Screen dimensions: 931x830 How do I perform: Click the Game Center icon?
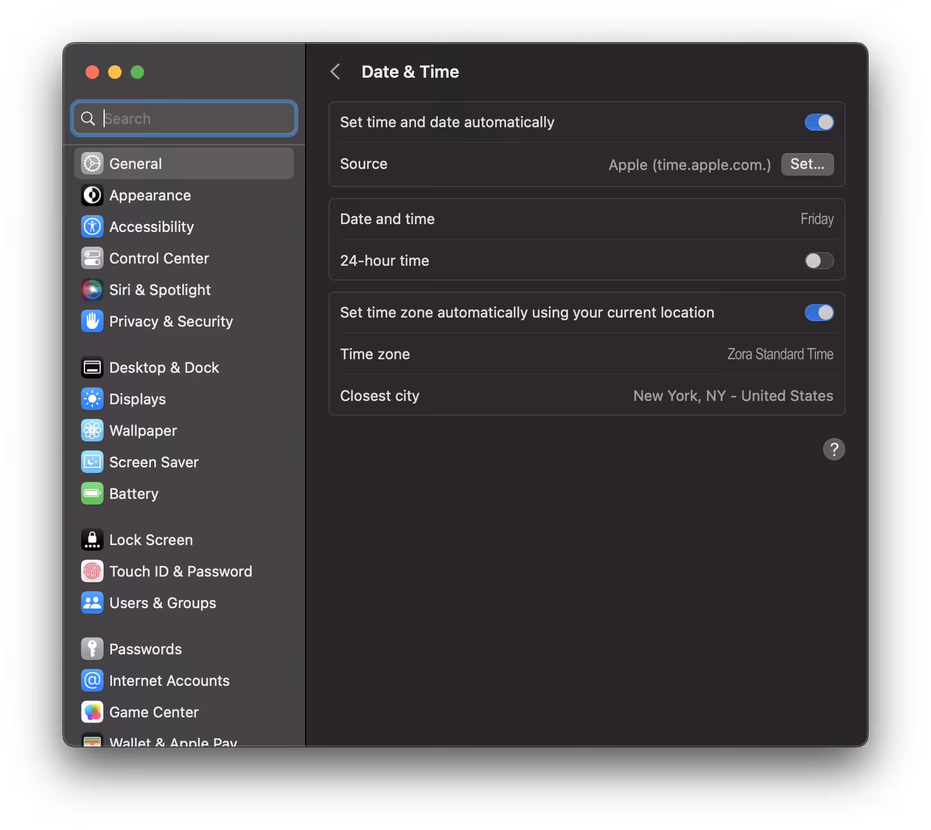tap(92, 712)
